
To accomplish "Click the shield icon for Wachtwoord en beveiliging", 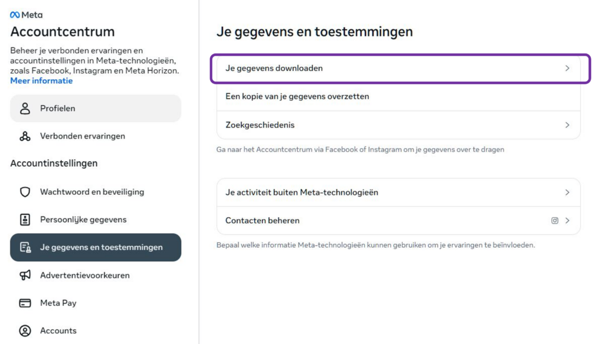I will (24, 191).
